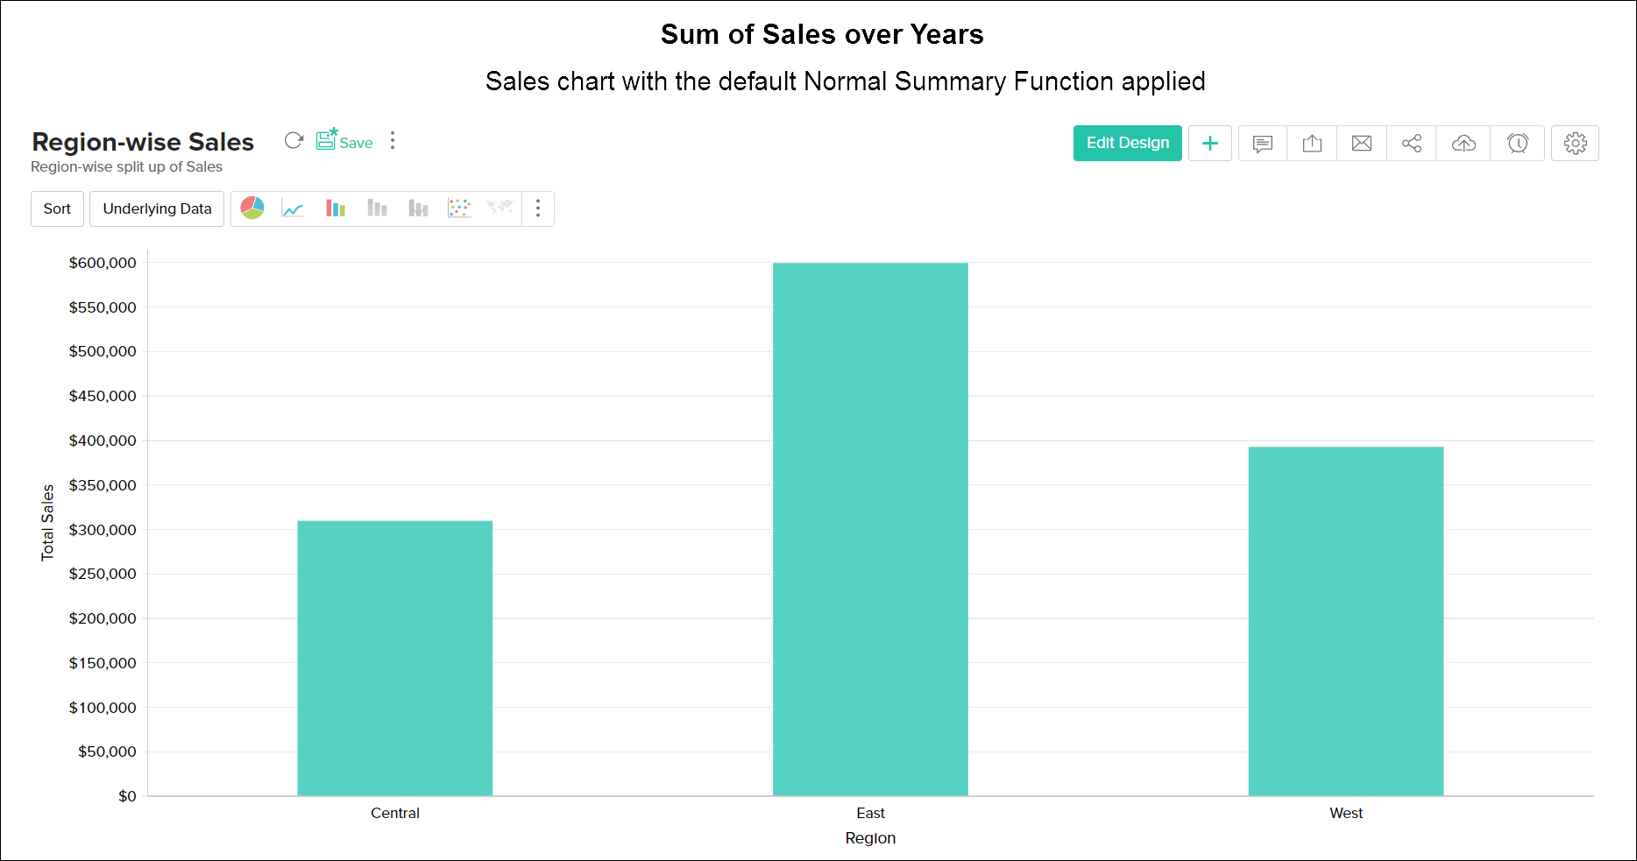Image resolution: width=1637 pixels, height=861 pixels.
Task: Email this report
Action: click(x=1361, y=143)
